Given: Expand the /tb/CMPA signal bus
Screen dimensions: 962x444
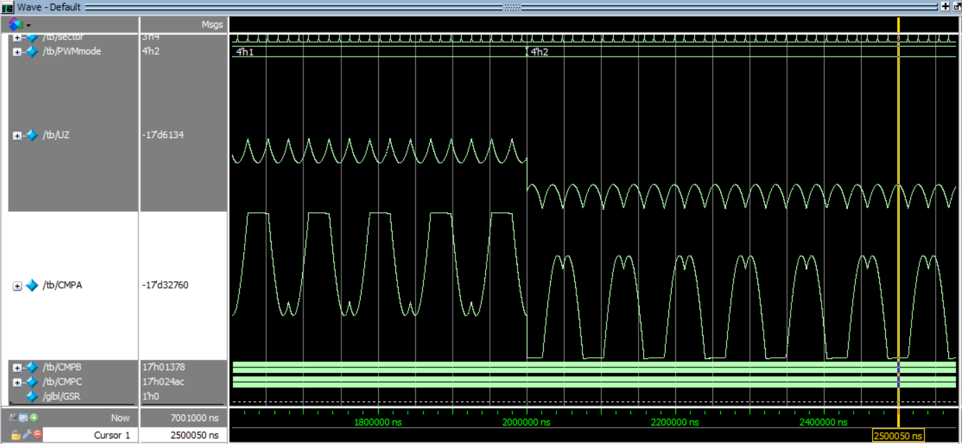Looking at the screenshot, I should 17,286.
